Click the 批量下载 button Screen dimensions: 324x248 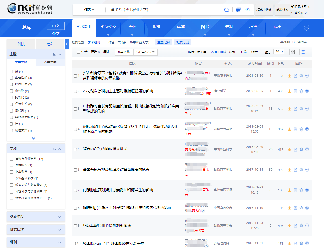(x=123, y=52)
